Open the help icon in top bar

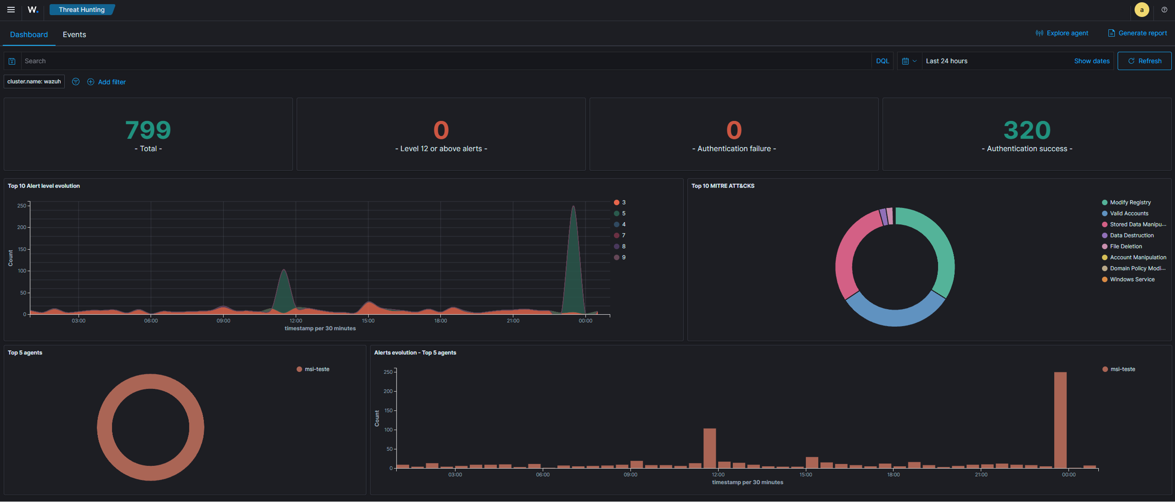point(1164,9)
